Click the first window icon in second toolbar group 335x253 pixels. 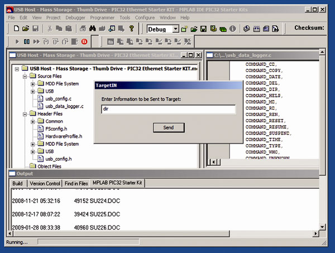tap(111, 41)
